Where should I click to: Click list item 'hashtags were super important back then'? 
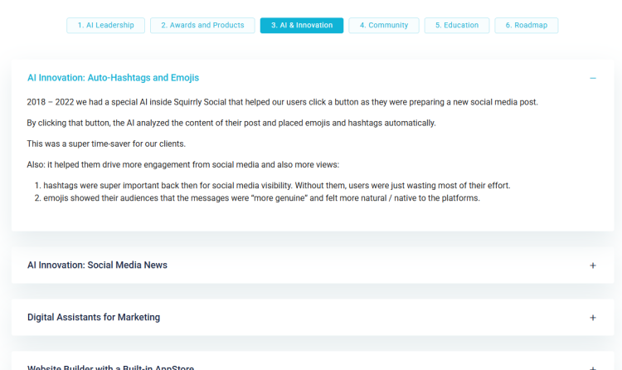coord(277,185)
